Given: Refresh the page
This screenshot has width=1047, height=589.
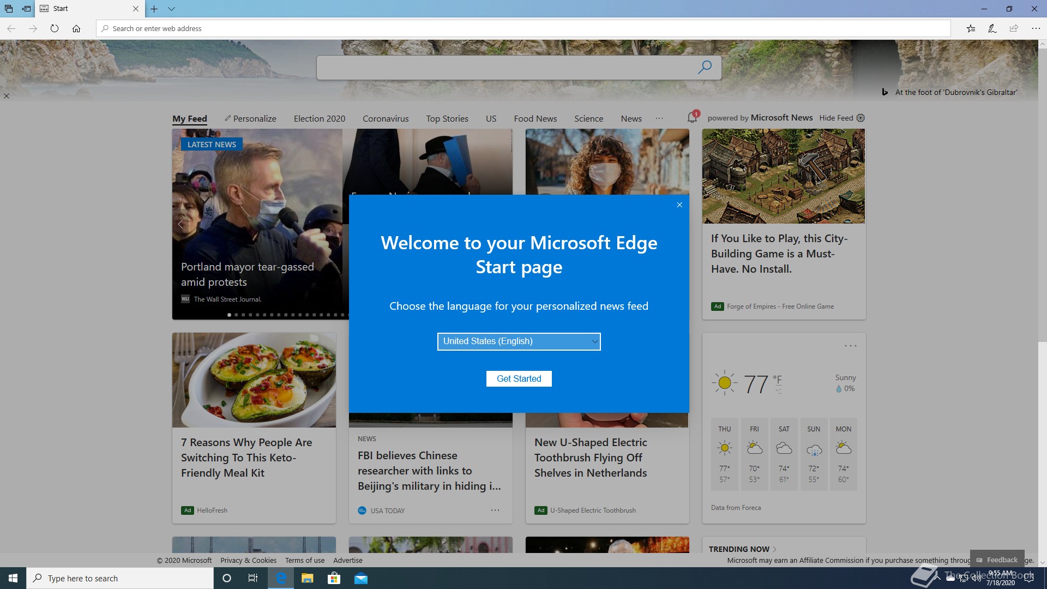Looking at the screenshot, I should [x=55, y=28].
